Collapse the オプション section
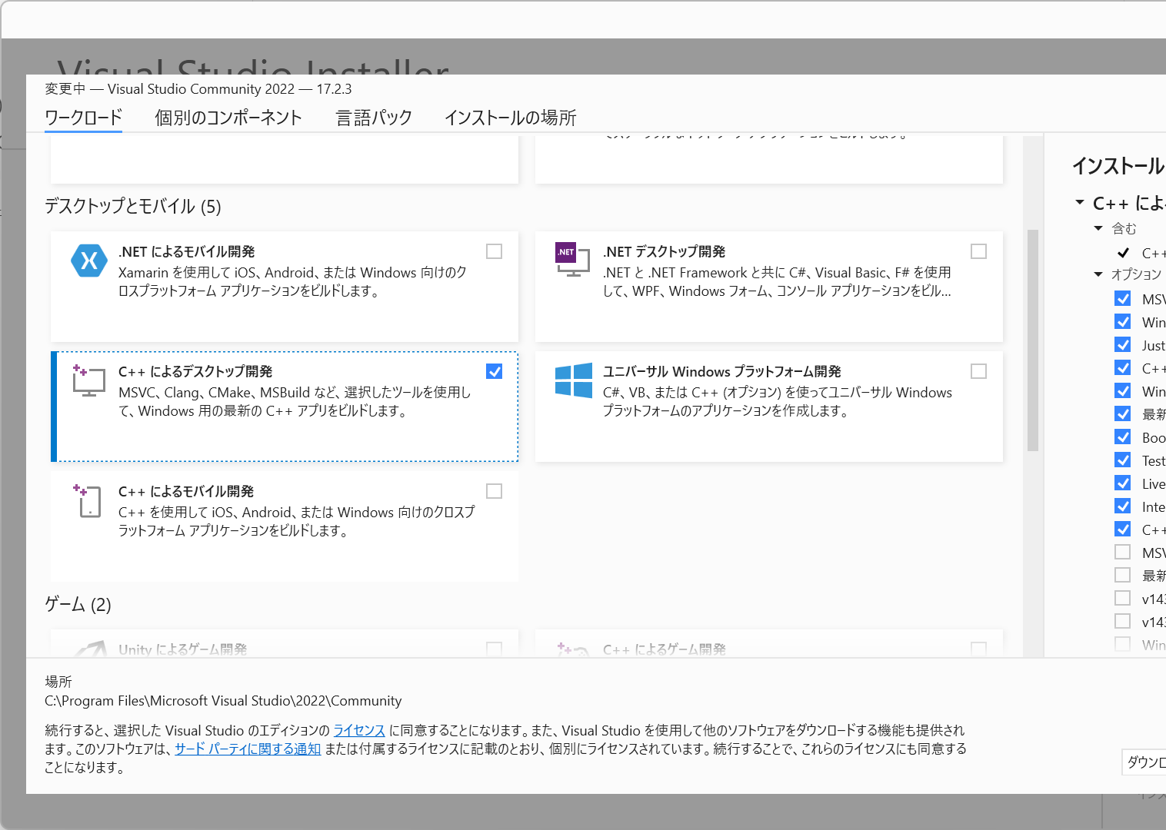The width and height of the screenshot is (1166, 830). coord(1098,274)
